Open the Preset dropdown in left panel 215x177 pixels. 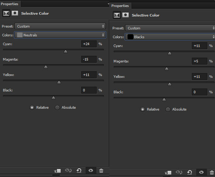click(60, 26)
